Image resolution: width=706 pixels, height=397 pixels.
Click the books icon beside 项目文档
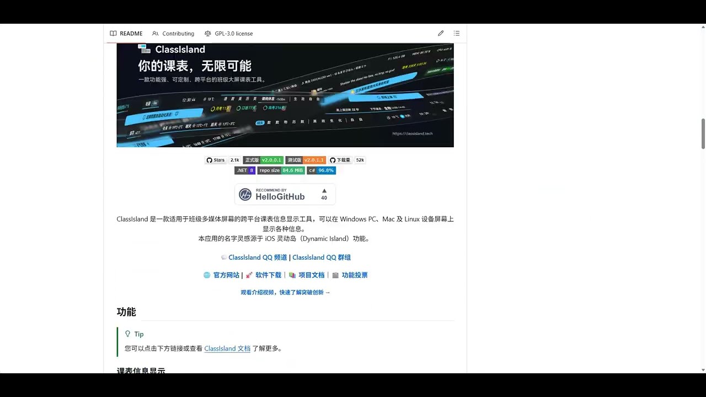tap(292, 275)
